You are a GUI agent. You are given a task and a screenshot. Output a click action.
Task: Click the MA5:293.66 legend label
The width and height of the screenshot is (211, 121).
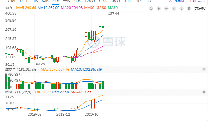coord(26,8)
